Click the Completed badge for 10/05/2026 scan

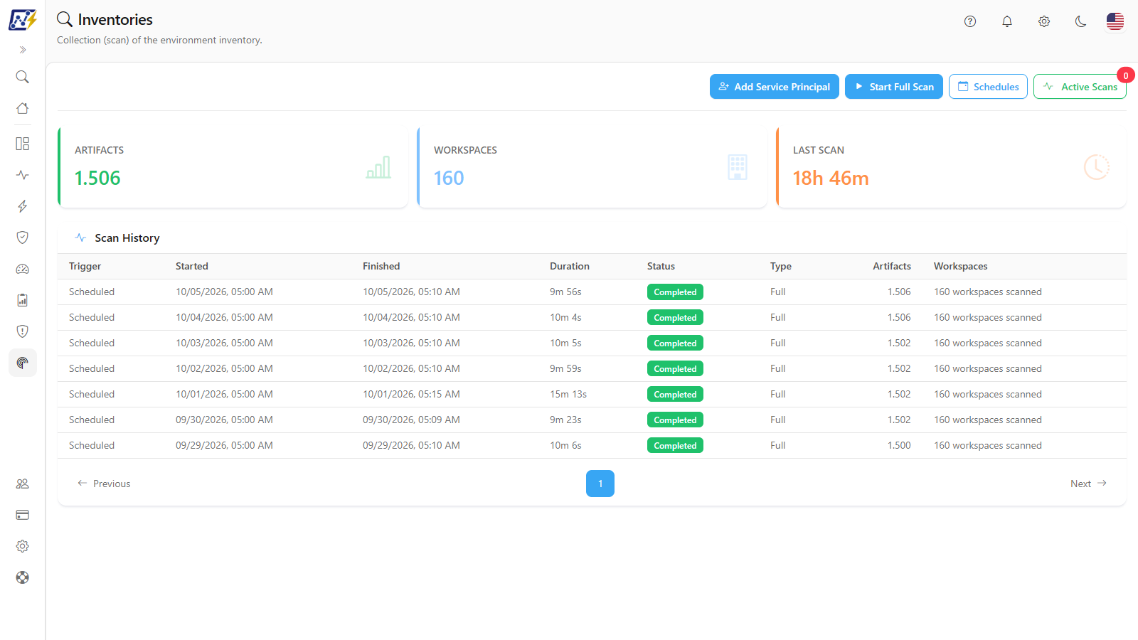[x=675, y=292]
